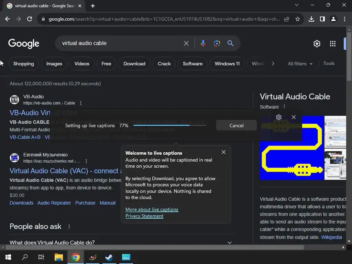Image resolution: width=352 pixels, height=264 pixels.
Task: Open taskbar search
Action: click(25, 257)
